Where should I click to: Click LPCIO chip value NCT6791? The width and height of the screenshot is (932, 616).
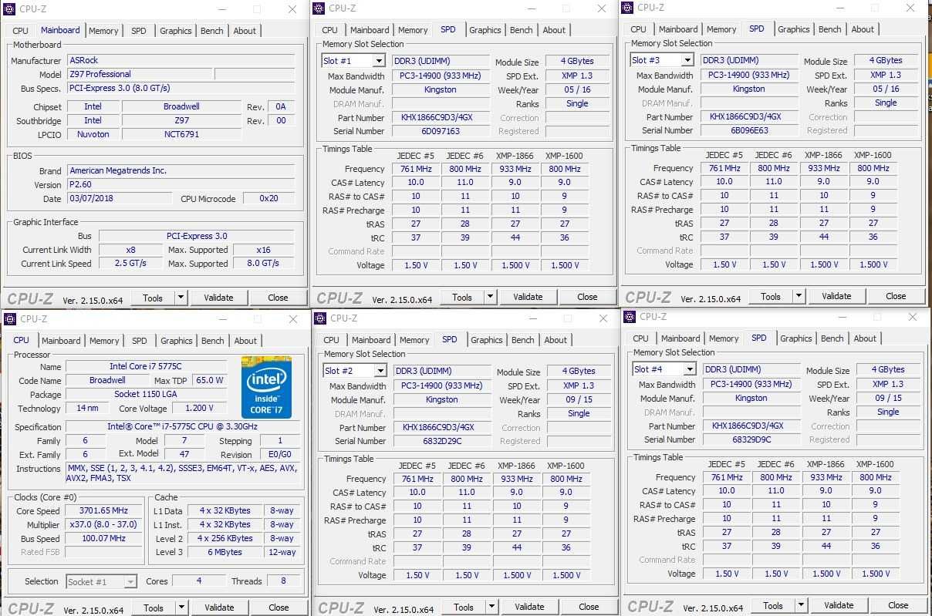[181, 134]
